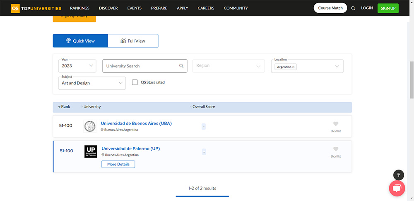414x201 pixels.
Task: Switch to Full View tab
Action: 133,41
